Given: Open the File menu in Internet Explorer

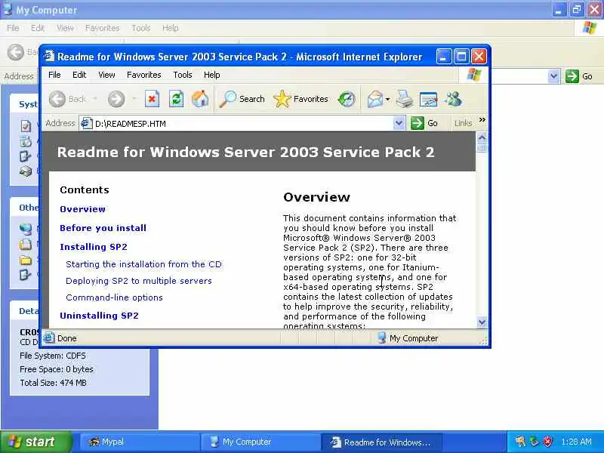Looking at the screenshot, I should point(54,75).
